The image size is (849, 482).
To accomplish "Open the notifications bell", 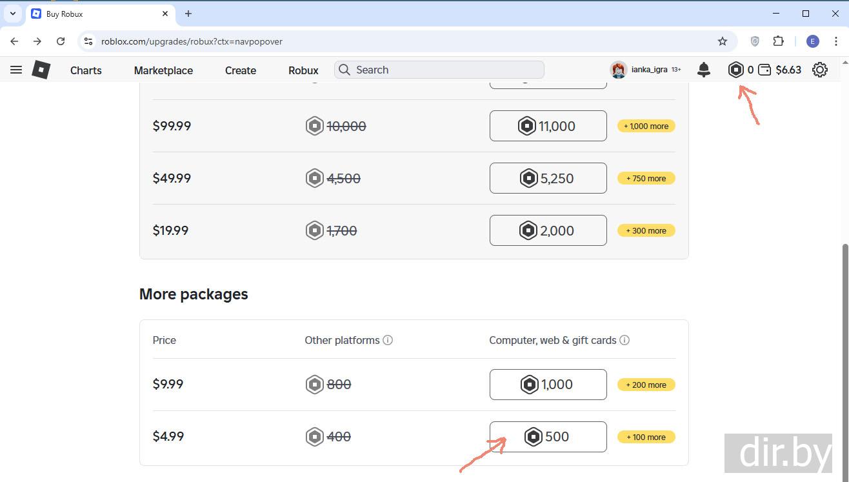I will (x=704, y=70).
